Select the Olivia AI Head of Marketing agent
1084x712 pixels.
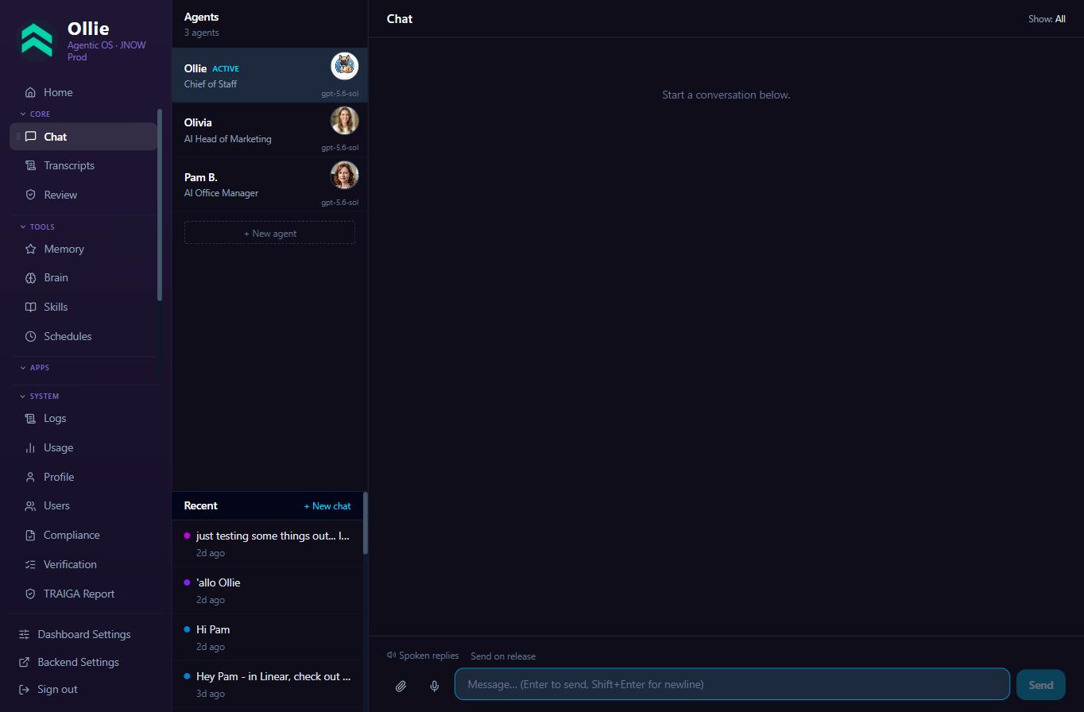pos(269,130)
